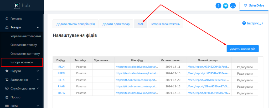Click Редагувати for feed RKL4
Viewport: 269px width, 108px height.
(245, 67)
